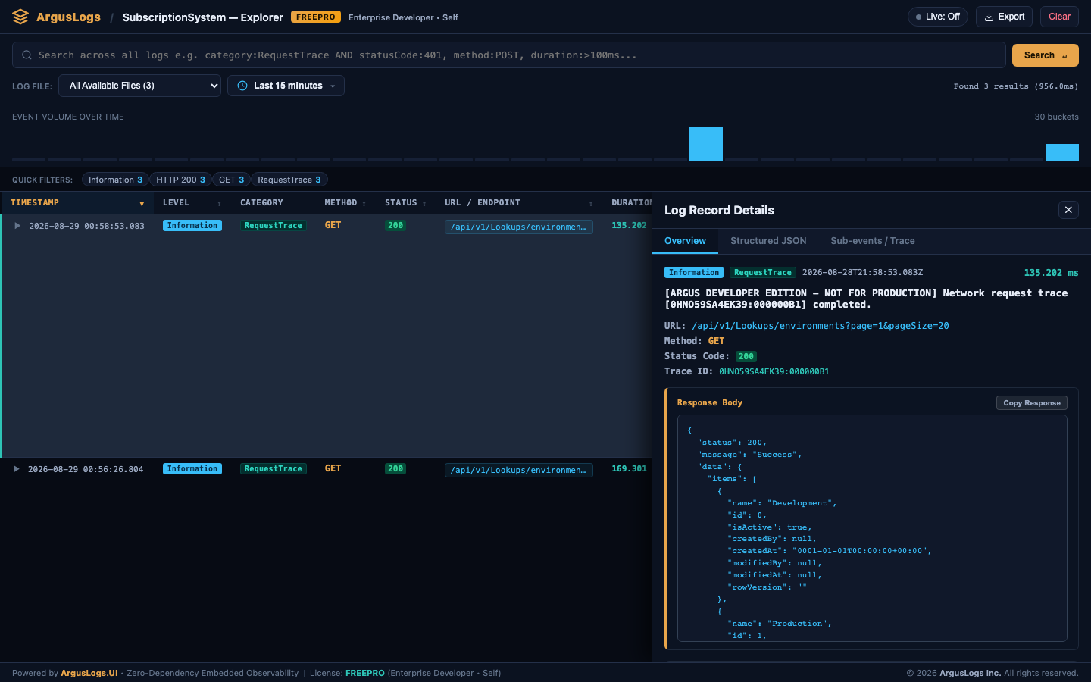Screen dimensions: 1091x682
Task: Open the Last 15 minutes time range
Action: 286,86
